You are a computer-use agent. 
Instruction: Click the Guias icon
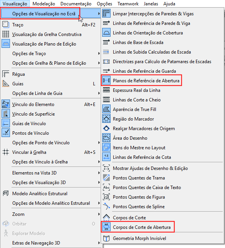pyautogui.click(x=6, y=84)
